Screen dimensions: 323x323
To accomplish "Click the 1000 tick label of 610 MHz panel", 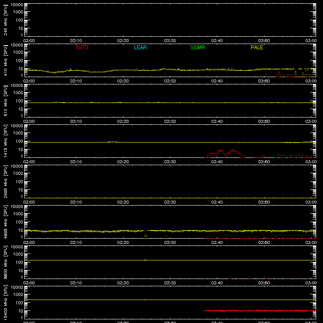I will [x=19, y=92].
